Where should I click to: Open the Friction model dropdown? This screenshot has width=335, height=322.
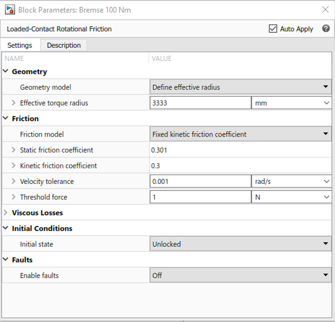tap(241, 134)
